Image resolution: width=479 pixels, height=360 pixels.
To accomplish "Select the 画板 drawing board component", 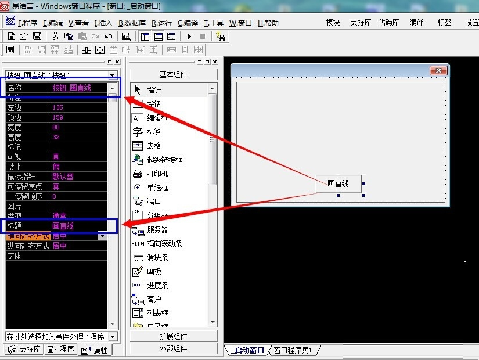I will pos(154,271).
